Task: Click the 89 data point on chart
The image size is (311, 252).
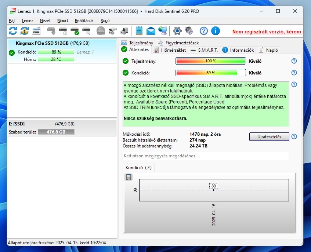Action: [214, 190]
